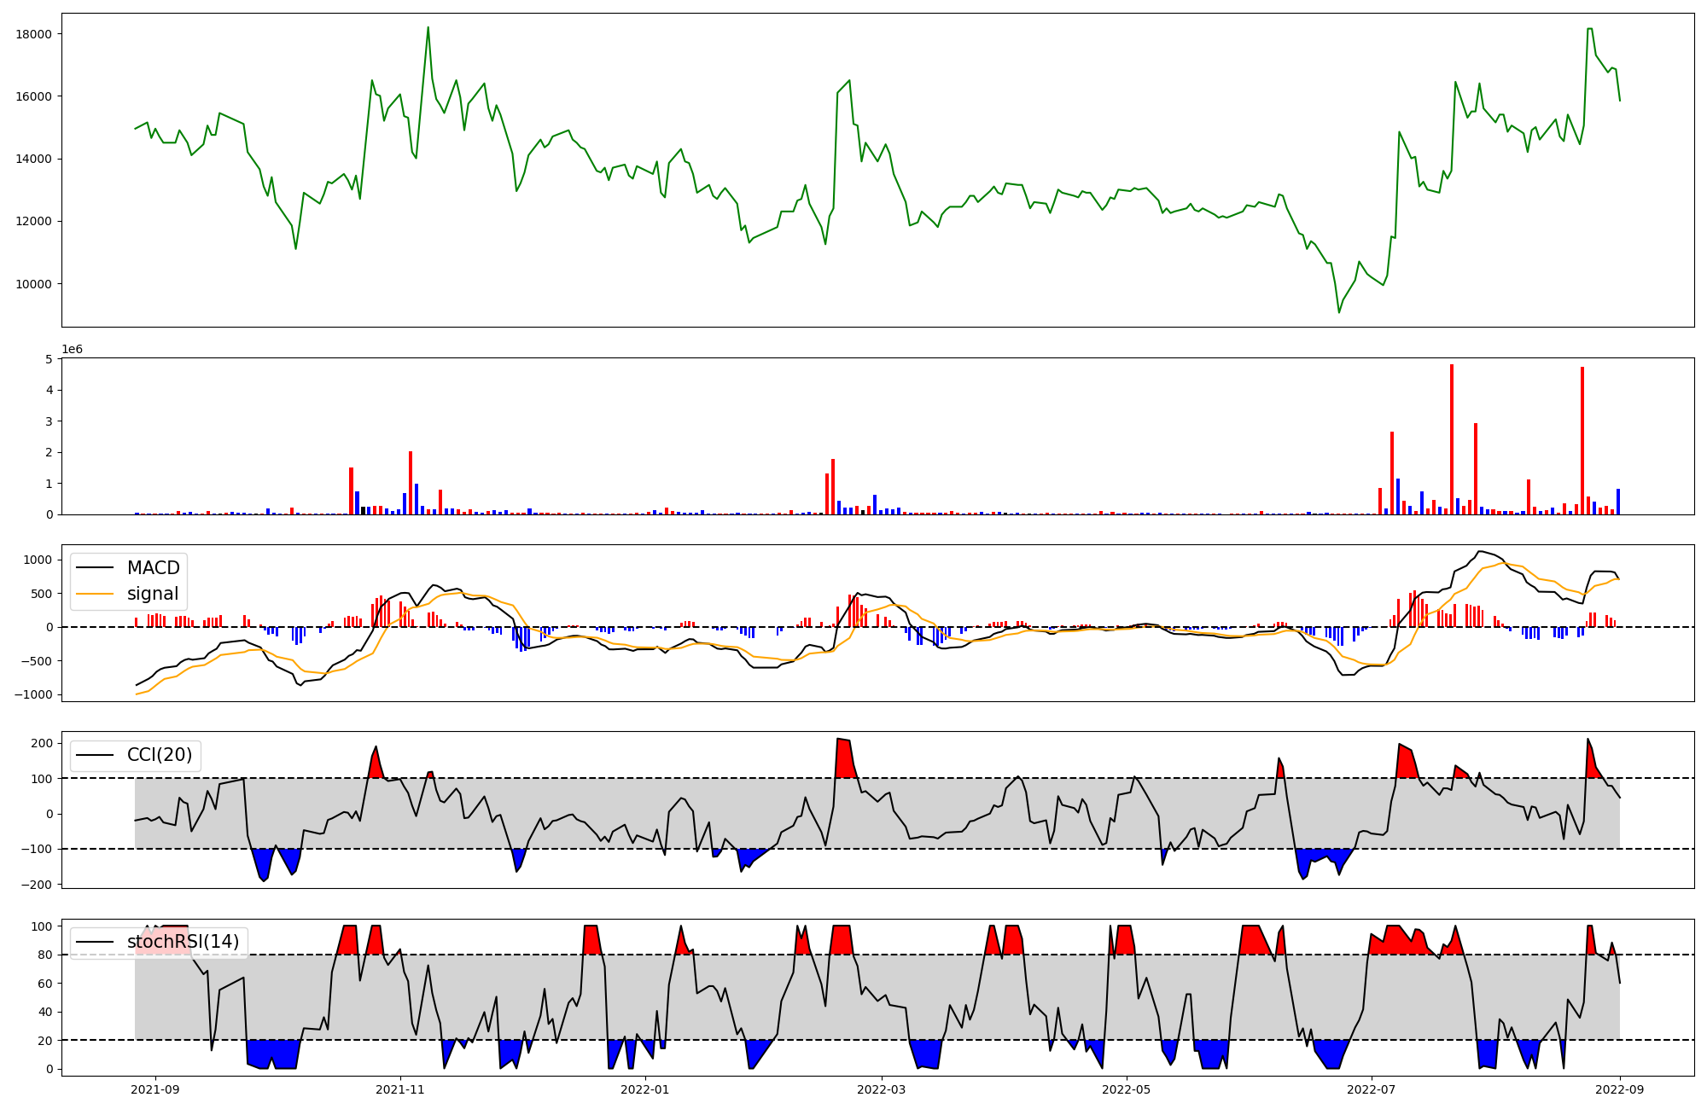Click the -1000 label on MACD axis
Viewport: 1707px width, 1109px height.
coord(32,694)
